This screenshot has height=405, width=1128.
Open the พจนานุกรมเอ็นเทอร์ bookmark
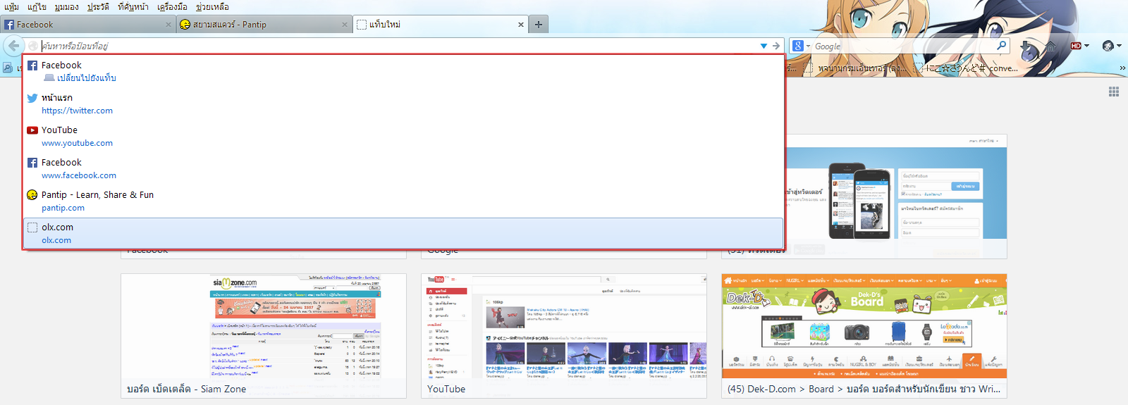pyautogui.click(x=857, y=68)
